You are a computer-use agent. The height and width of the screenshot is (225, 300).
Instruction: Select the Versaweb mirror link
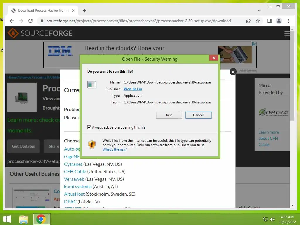[74, 179]
